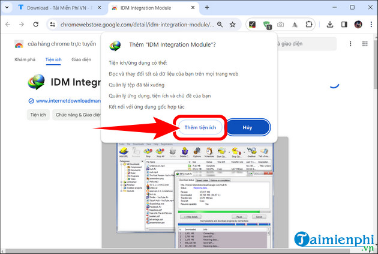Go back to the previous page
The image size is (378, 254).
tap(8, 25)
